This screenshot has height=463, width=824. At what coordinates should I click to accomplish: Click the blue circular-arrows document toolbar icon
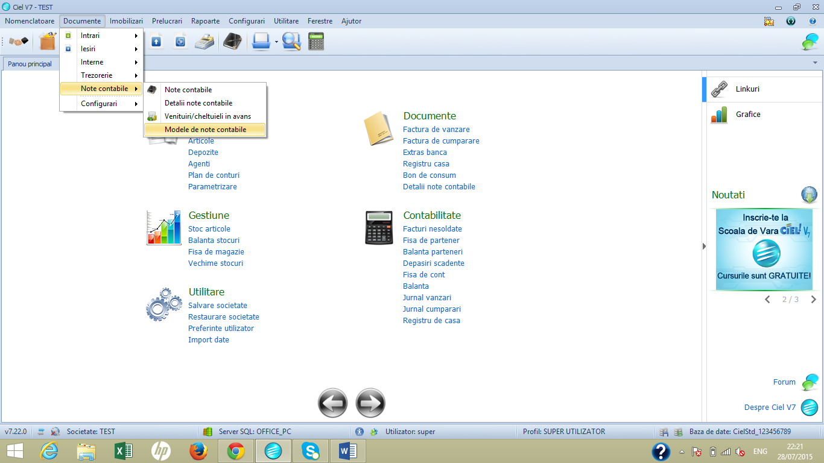coord(180,42)
